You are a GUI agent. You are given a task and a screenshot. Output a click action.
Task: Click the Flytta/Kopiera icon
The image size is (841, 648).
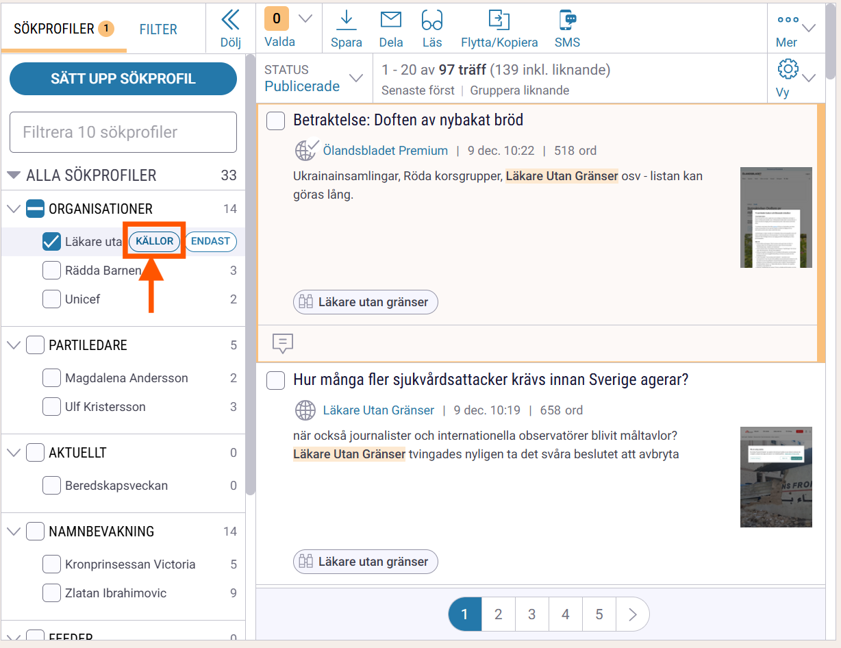(499, 20)
